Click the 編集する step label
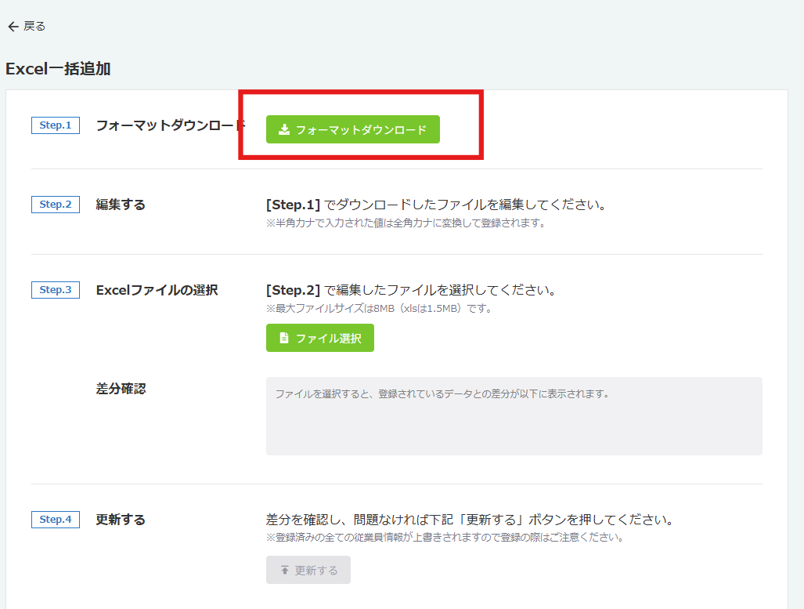This screenshot has height=609, width=804. point(121,205)
